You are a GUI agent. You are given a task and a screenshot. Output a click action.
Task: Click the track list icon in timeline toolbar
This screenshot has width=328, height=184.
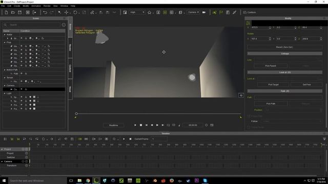tap(6, 139)
